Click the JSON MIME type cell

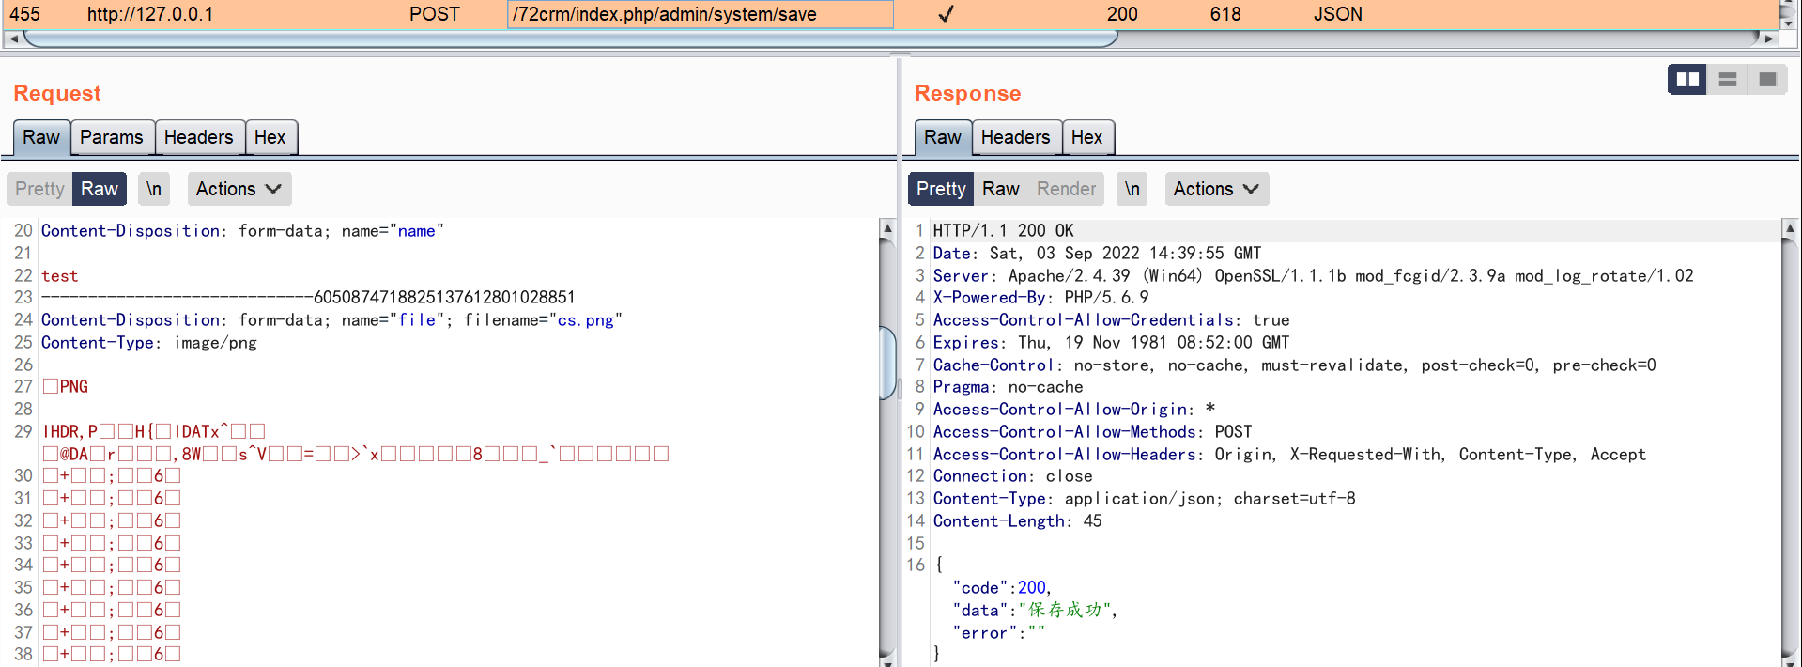[x=1338, y=14]
